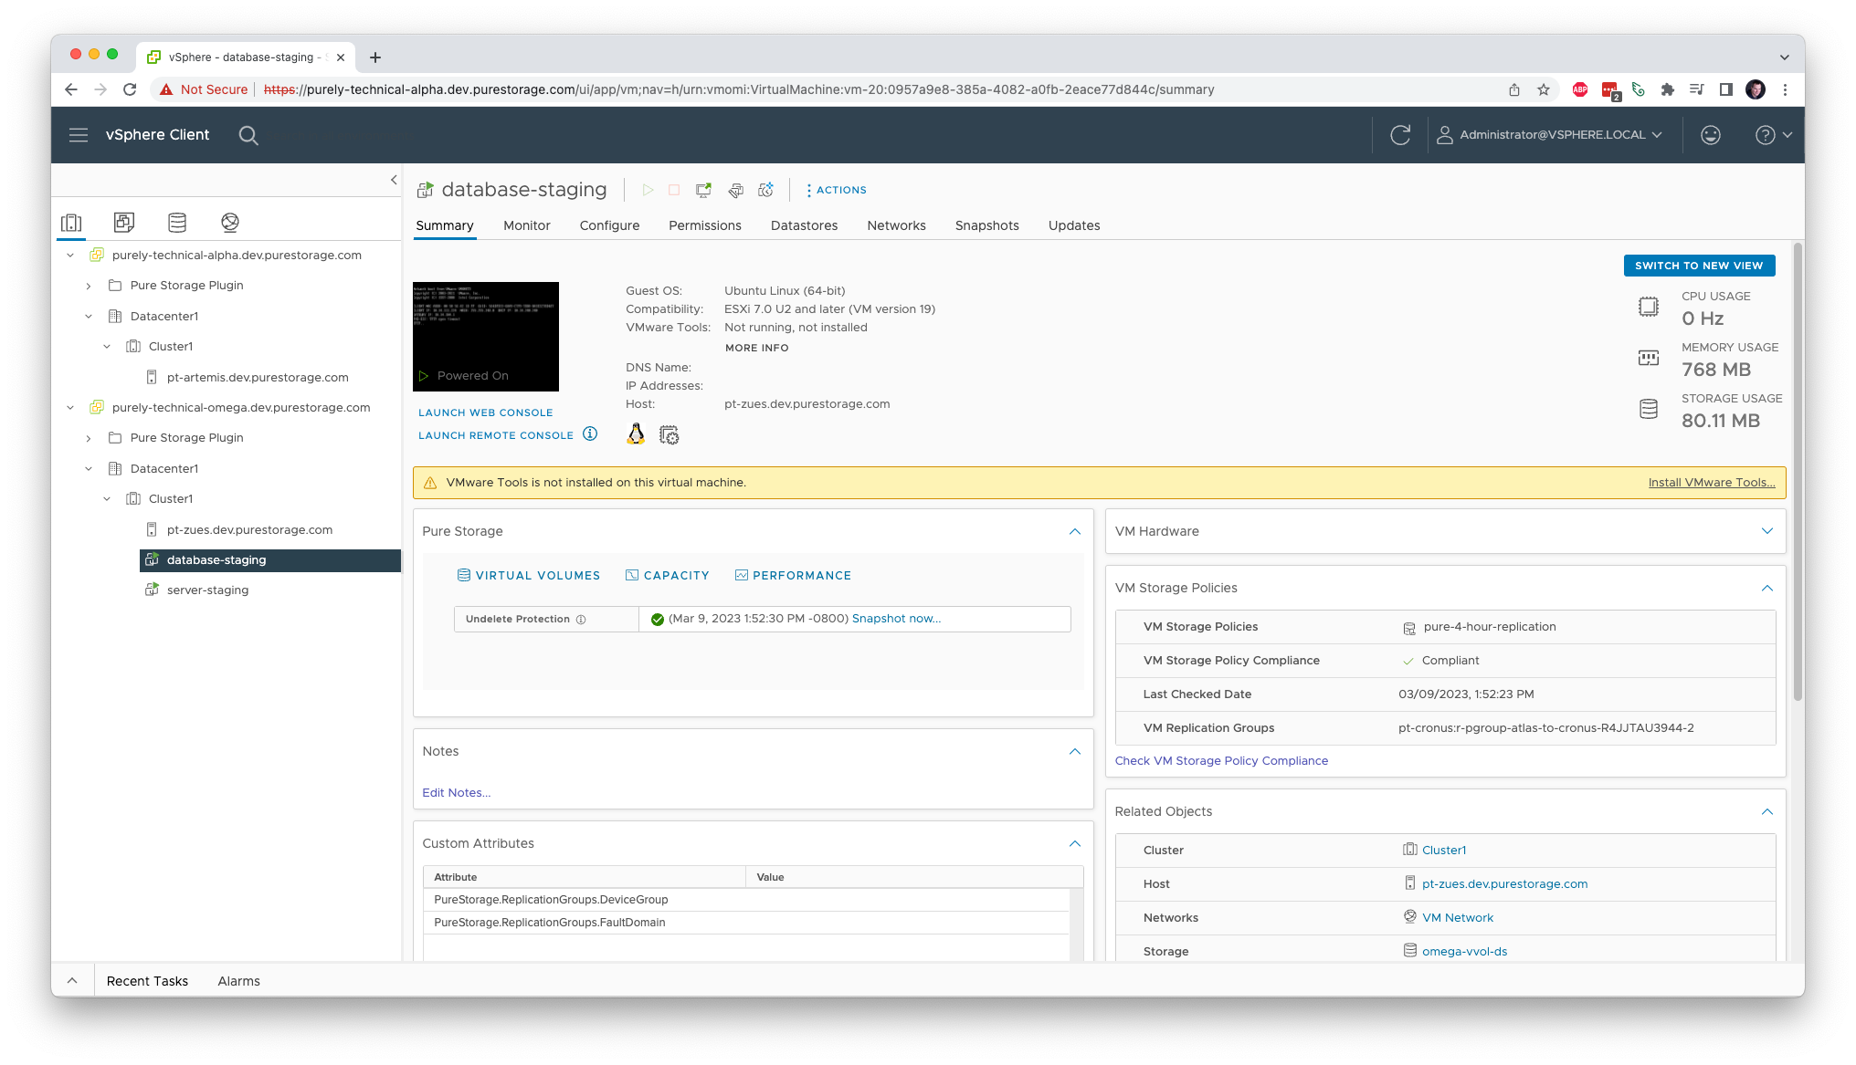The width and height of the screenshot is (1856, 1065).
Task: Click SWITCH TO NEW VIEW button
Action: (x=1699, y=266)
